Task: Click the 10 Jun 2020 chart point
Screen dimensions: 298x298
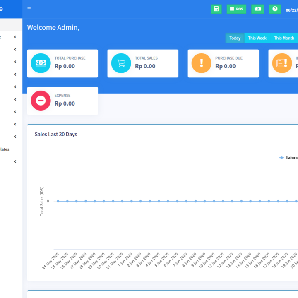Action: coord(214,201)
